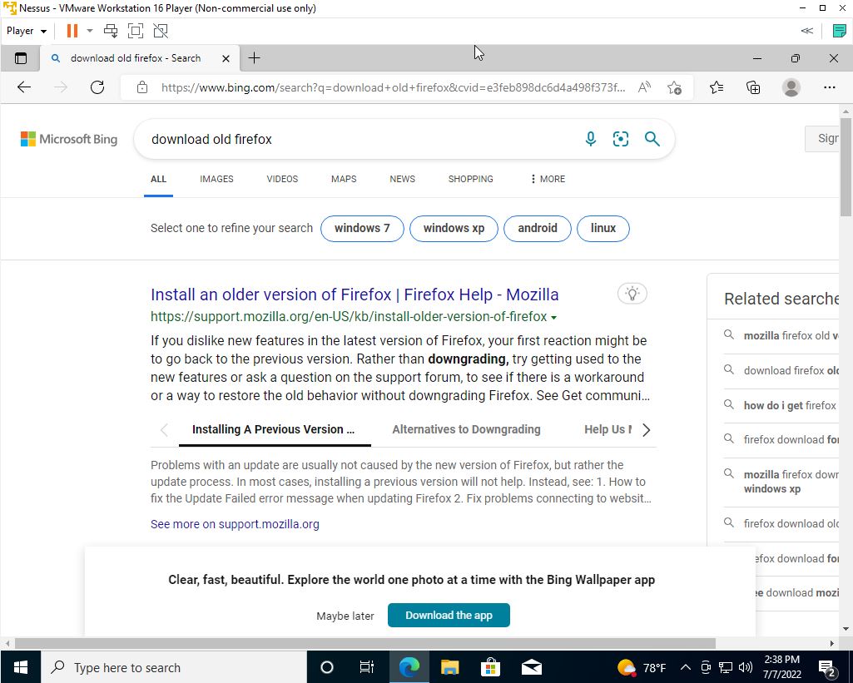Advance the result tabs with right chevron
This screenshot has width=853, height=683.
[647, 430]
